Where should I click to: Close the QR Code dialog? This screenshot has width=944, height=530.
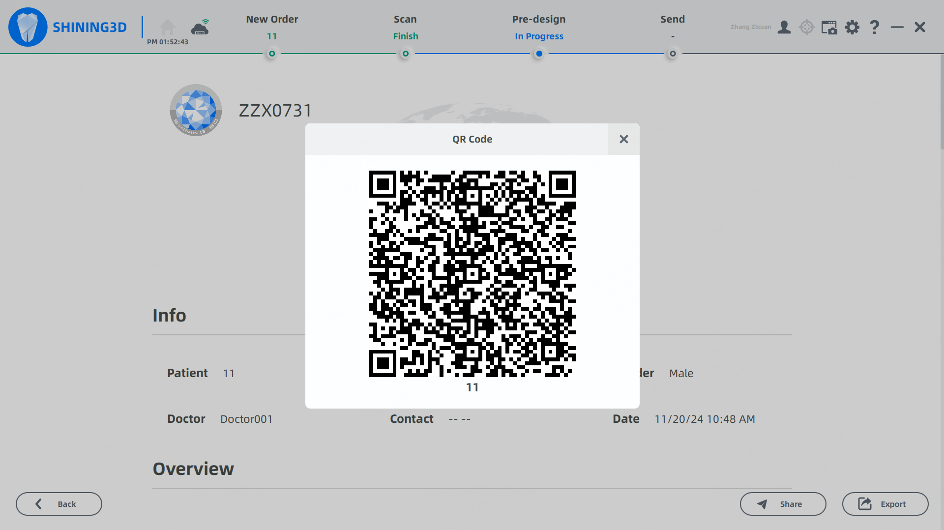[x=624, y=139]
